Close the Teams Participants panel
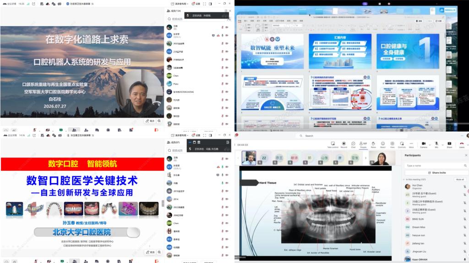 tap(466, 155)
